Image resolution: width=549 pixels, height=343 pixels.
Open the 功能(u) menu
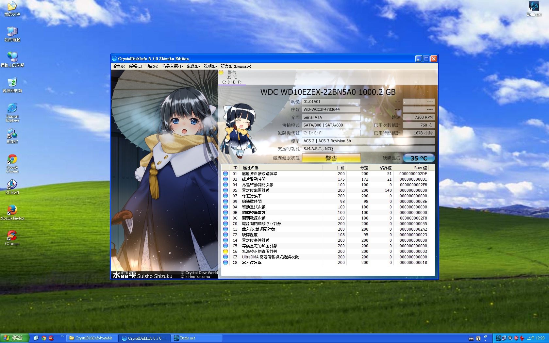click(x=152, y=66)
